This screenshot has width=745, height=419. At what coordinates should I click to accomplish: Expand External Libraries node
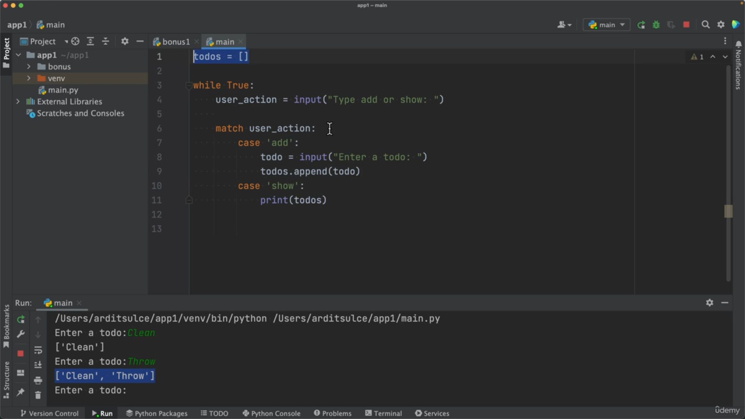pyautogui.click(x=18, y=102)
